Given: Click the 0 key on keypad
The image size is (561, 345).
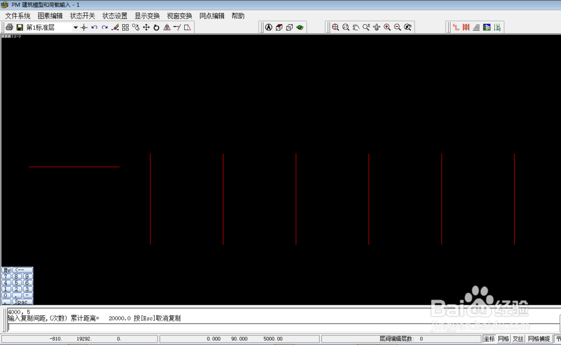Looking at the screenshot, I should 6,296.
